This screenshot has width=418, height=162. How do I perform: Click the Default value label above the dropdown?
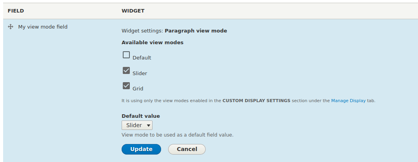141,116
